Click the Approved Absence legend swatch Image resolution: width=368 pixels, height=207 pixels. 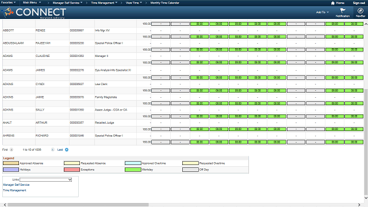[x=11, y=163]
